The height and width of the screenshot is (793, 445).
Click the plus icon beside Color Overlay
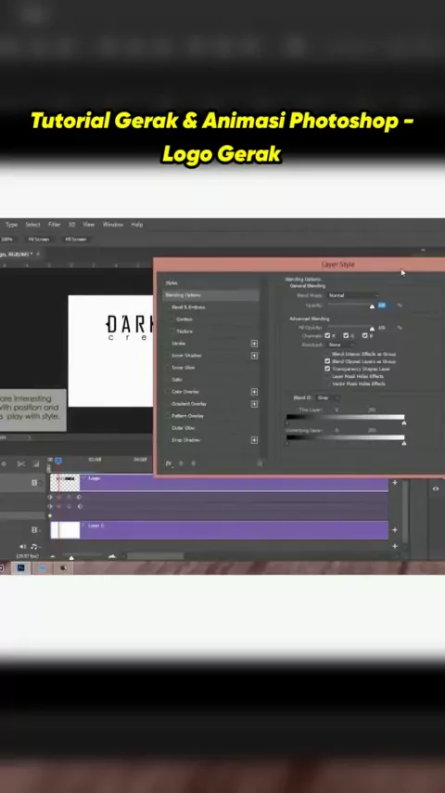254,392
